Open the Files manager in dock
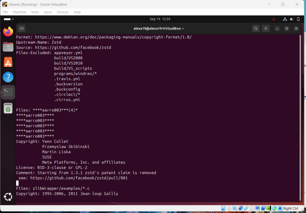Screen dimensions: 306x213 click(x=8, y=47)
